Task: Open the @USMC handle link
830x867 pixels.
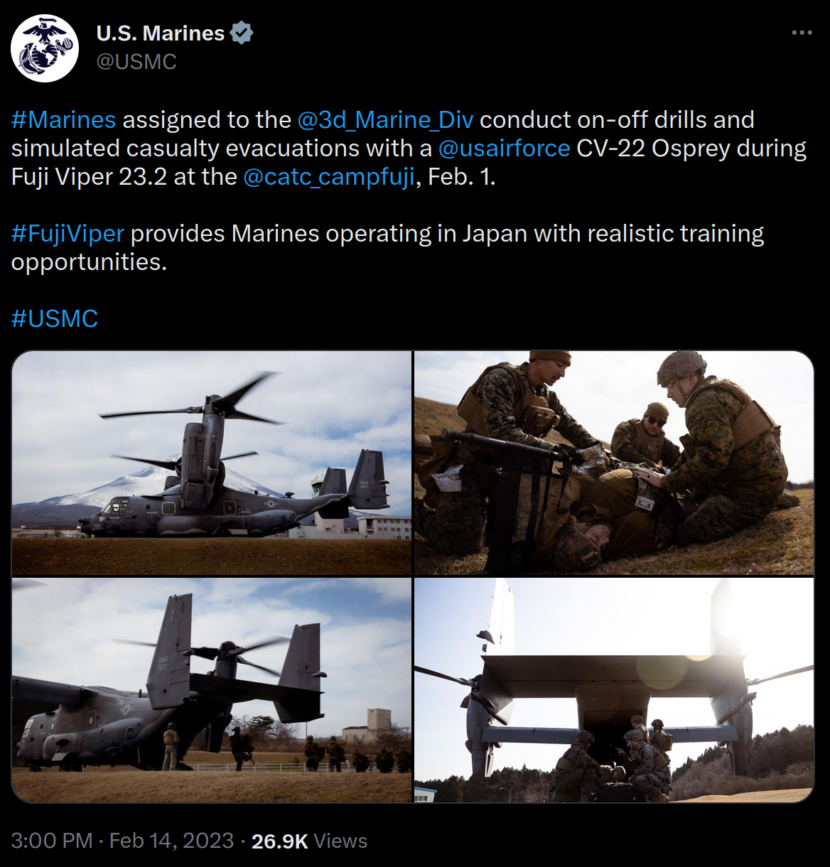Action: point(136,62)
